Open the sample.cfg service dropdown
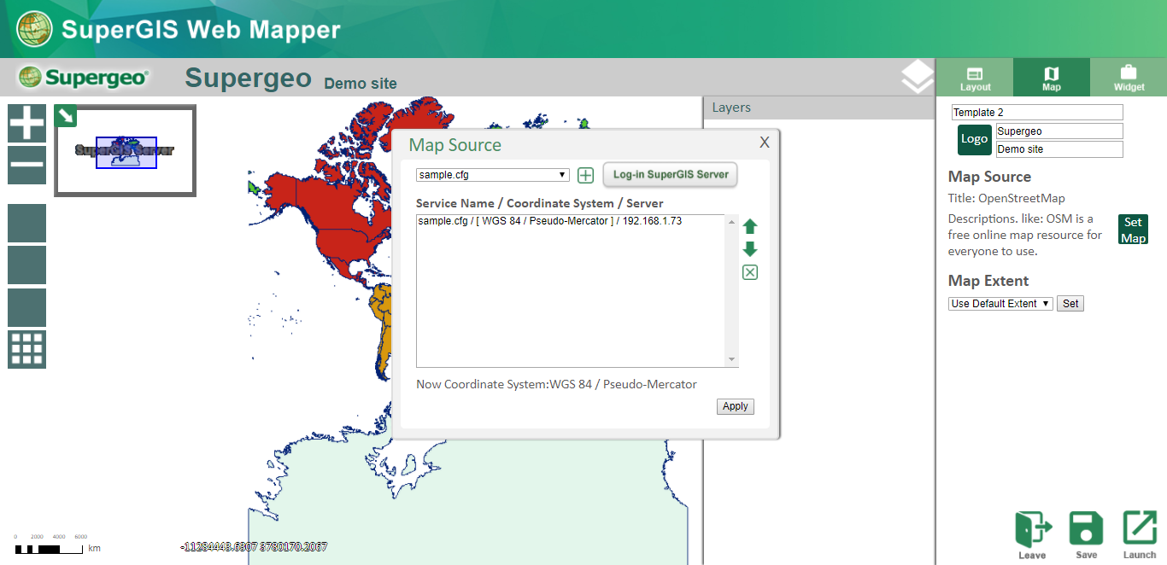1167x565 pixels. pos(492,175)
